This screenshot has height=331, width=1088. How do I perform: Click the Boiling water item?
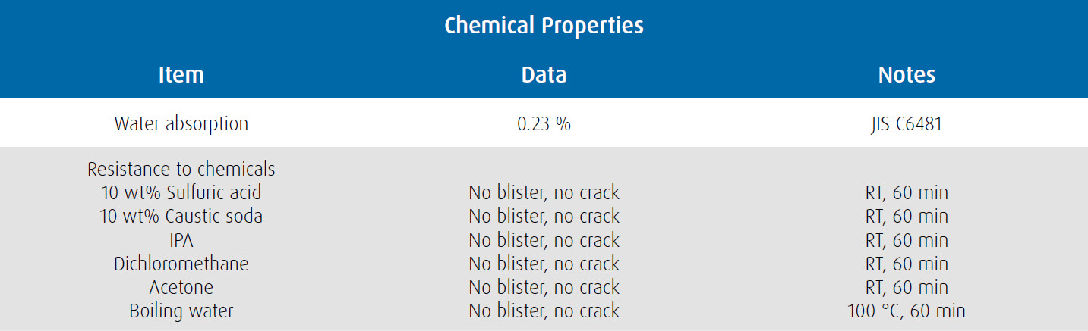pos(181,311)
